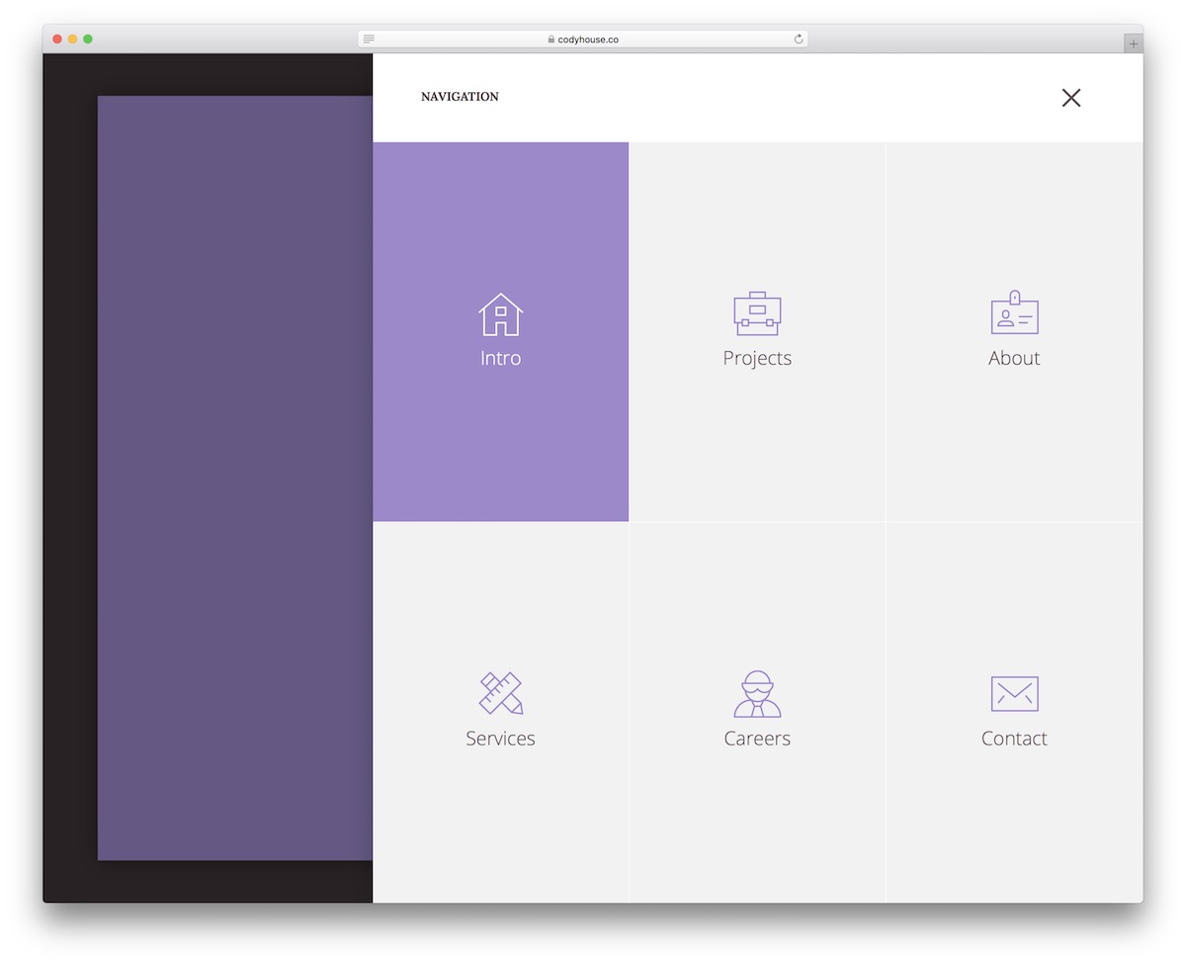Image resolution: width=1186 pixels, height=964 pixels.
Task: Open the Projects section
Action: [757, 331]
